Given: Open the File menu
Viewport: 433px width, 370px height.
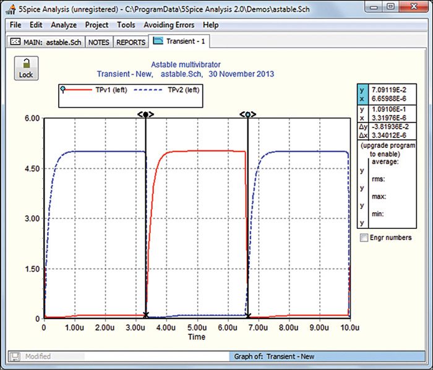Looking at the screenshot, I should pos(15,25).
